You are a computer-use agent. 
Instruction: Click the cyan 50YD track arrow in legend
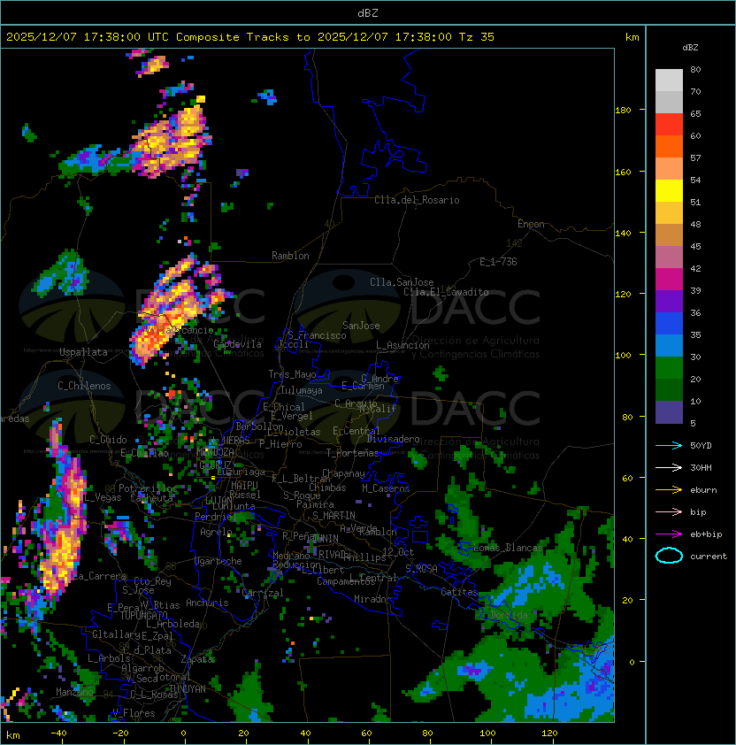tap(669, 445)
